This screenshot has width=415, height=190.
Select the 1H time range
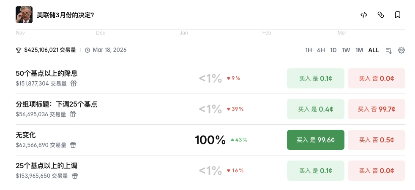coord(309,50)
